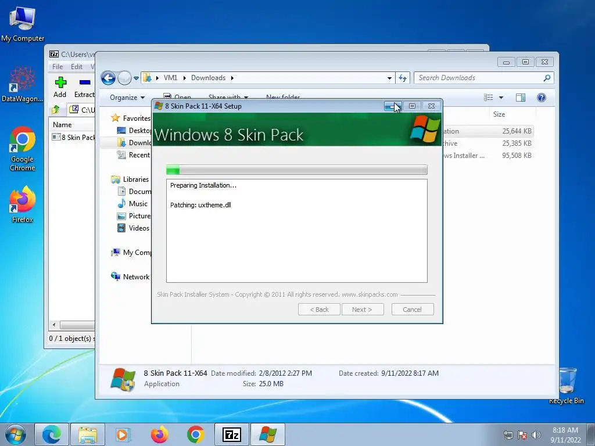This screenshot has width=595, height=446.
Task: Open Edit menu in 7-Zip window
Action: pos(77,66)
